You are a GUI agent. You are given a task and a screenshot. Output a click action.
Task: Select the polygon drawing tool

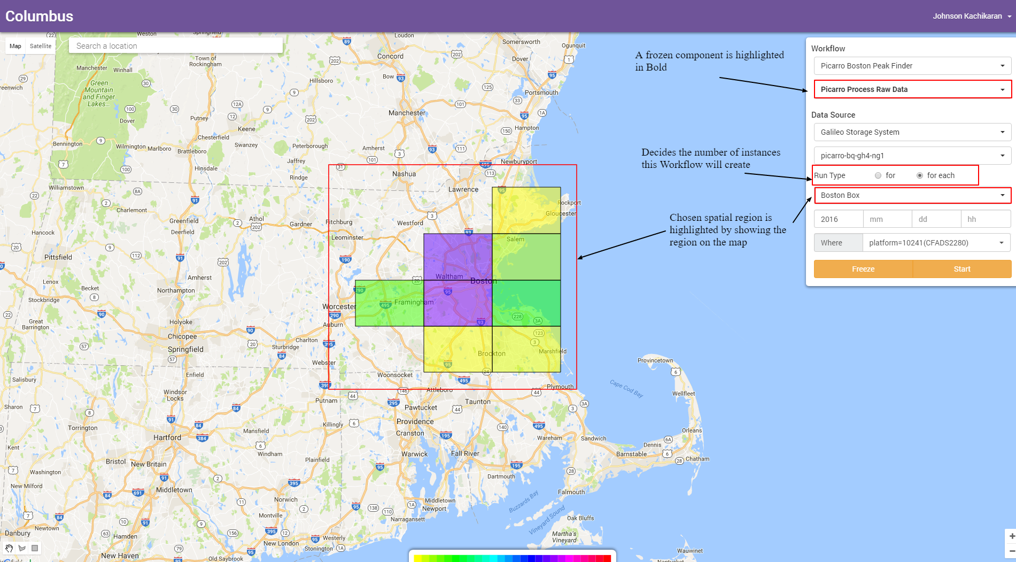[x=22, y=548]
